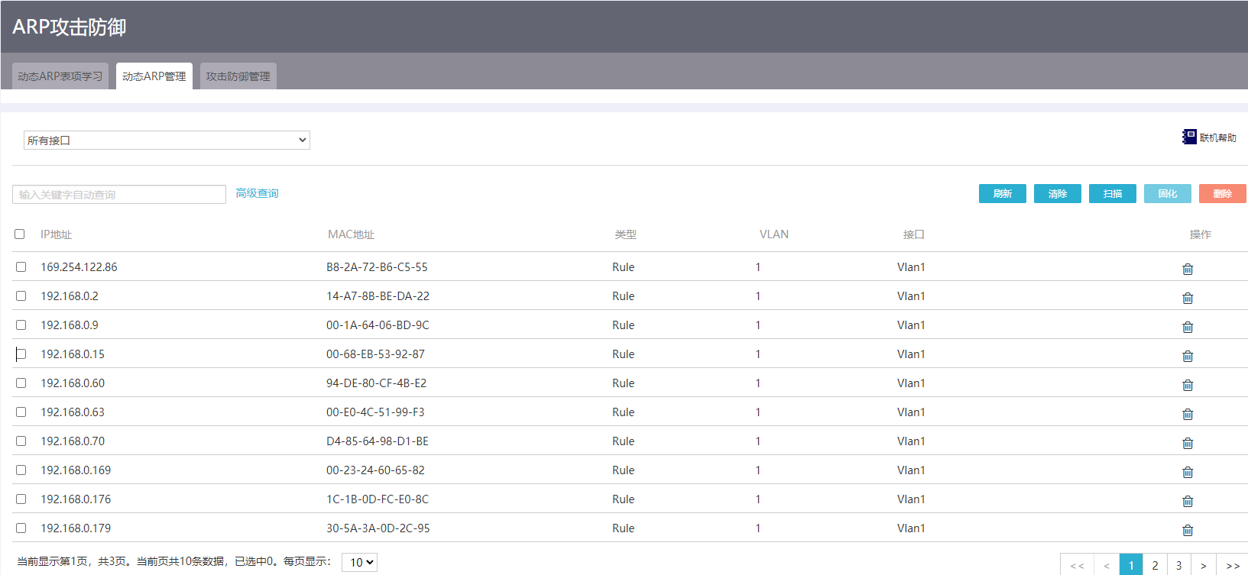Viewport: 1248px width, 575px height.
Task: Click MAC address 14-A7-8B-BE-DA-22
Action: click(378, 296)
